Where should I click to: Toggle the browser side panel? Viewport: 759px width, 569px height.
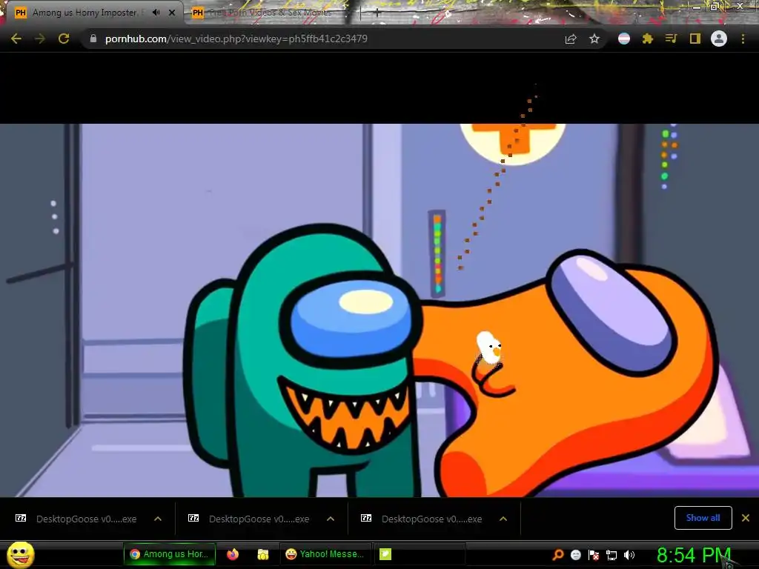(x=695, y=39)
